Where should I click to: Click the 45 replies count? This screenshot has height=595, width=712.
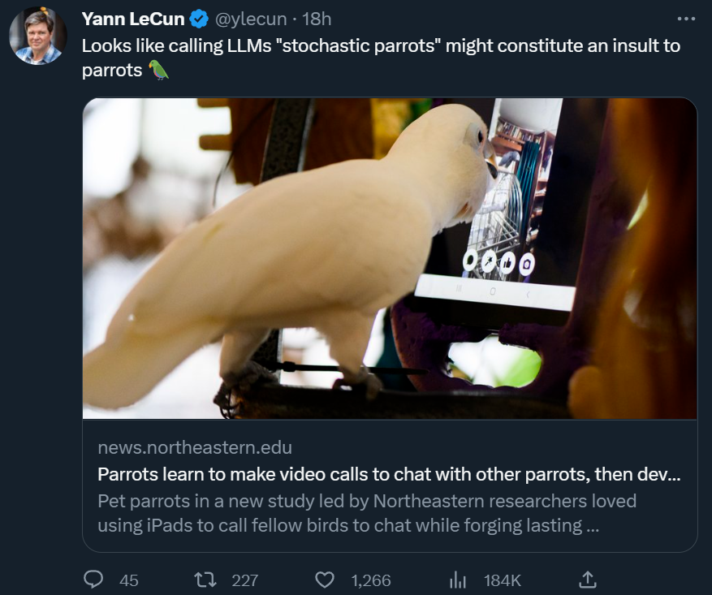click(x=129, y=580)
